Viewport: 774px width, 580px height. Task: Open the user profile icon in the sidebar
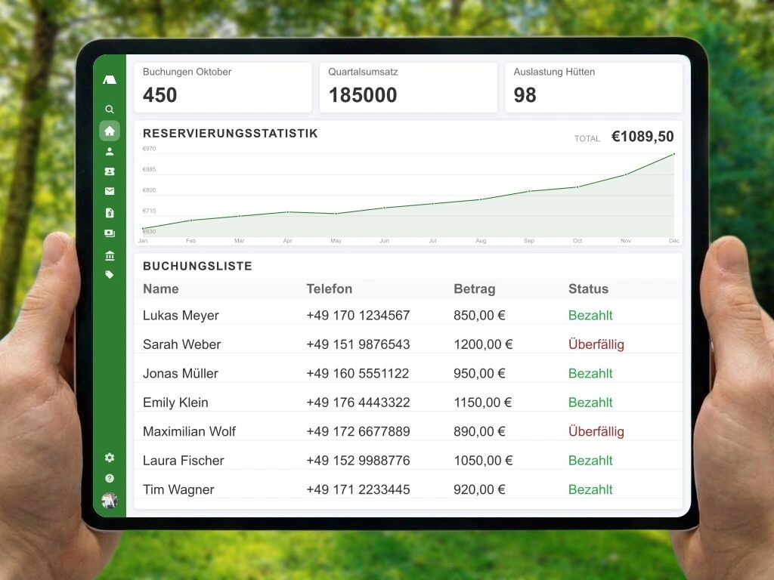pyautogui.click(x=110, y=151)
